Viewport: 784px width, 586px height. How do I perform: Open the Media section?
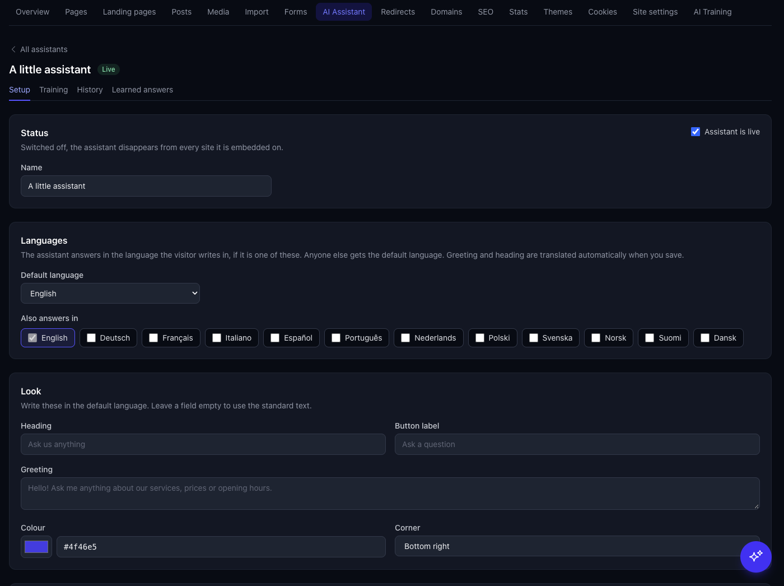tap(218, 12)
